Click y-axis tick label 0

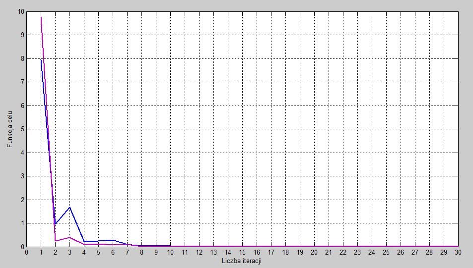pos(22,247)
